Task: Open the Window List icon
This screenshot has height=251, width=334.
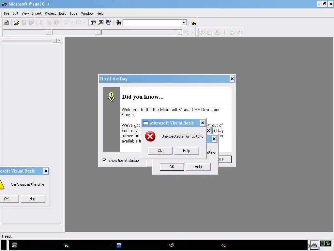Action: click(x=108, y=23)
